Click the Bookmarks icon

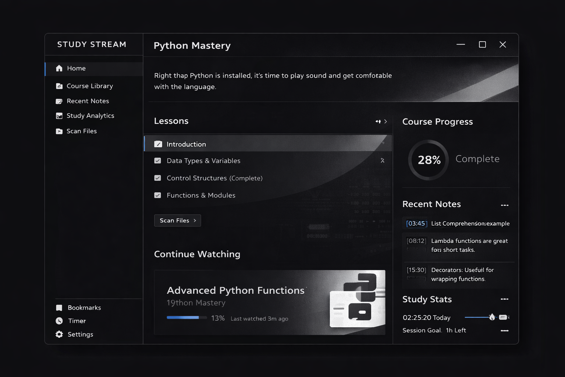click(59, 308)
